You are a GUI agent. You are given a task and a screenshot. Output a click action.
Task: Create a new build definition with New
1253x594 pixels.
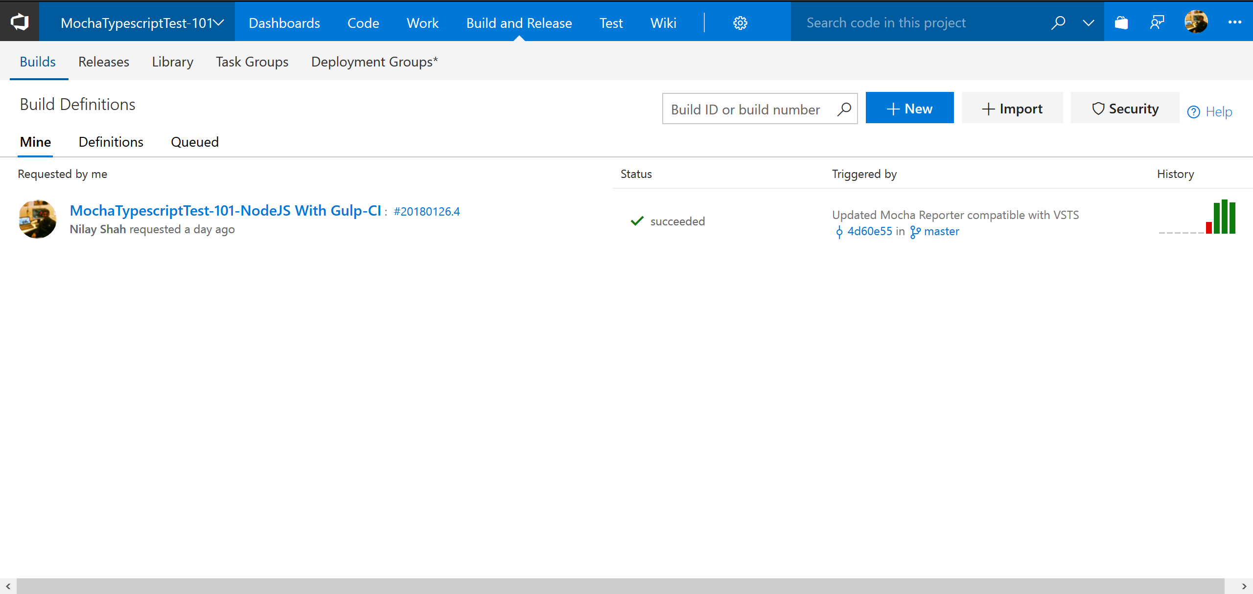[909, 108]
